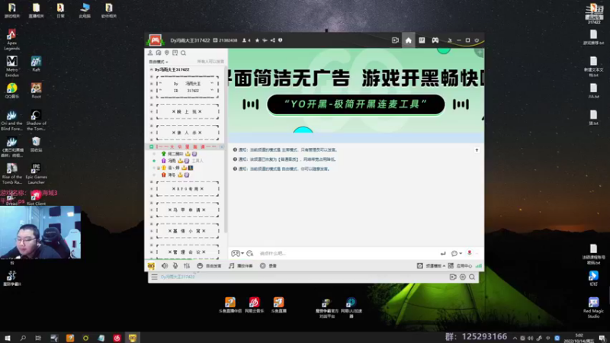This screenshot has height=343, width=610.
Task: Select the first user under red channel
Action: coord(175,154)
